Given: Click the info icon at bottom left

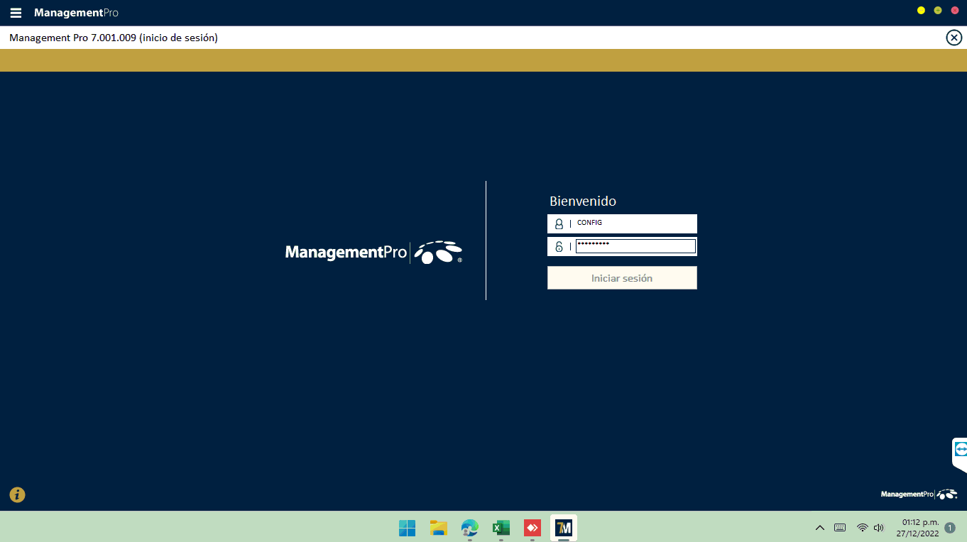Looking at the screenshot, I should pos(17,494).
